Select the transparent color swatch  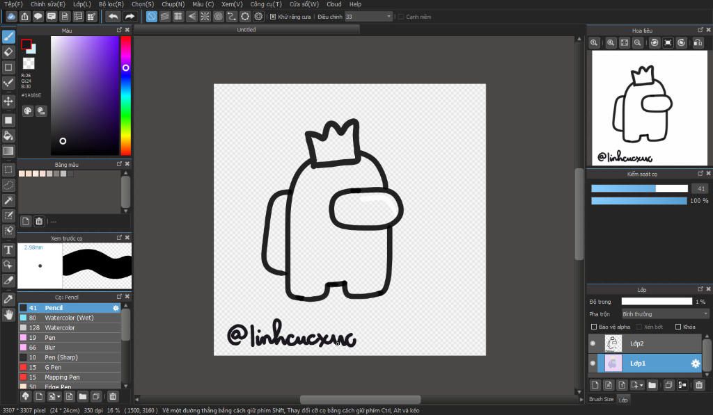(x=29, y=63)
